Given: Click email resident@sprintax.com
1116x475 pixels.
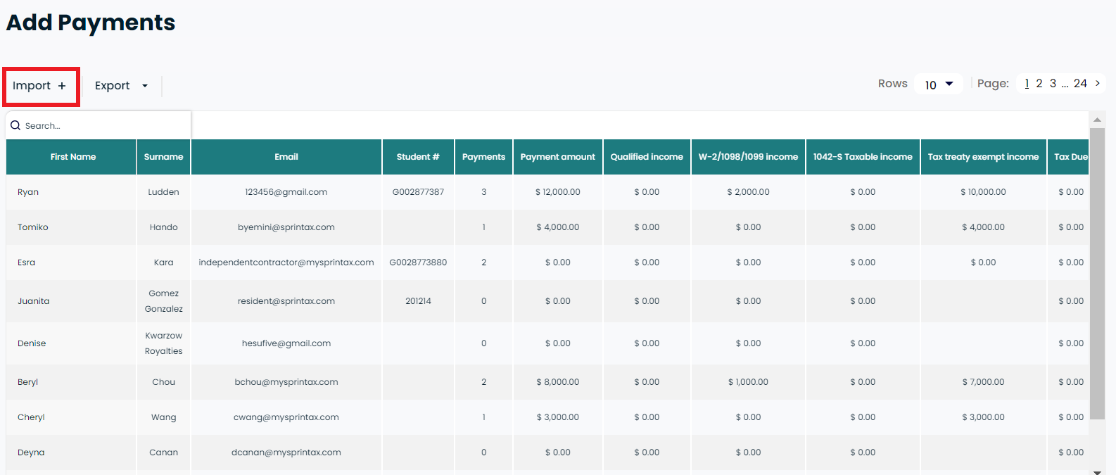Looking at the screenshot, I should tap(286, 301).
